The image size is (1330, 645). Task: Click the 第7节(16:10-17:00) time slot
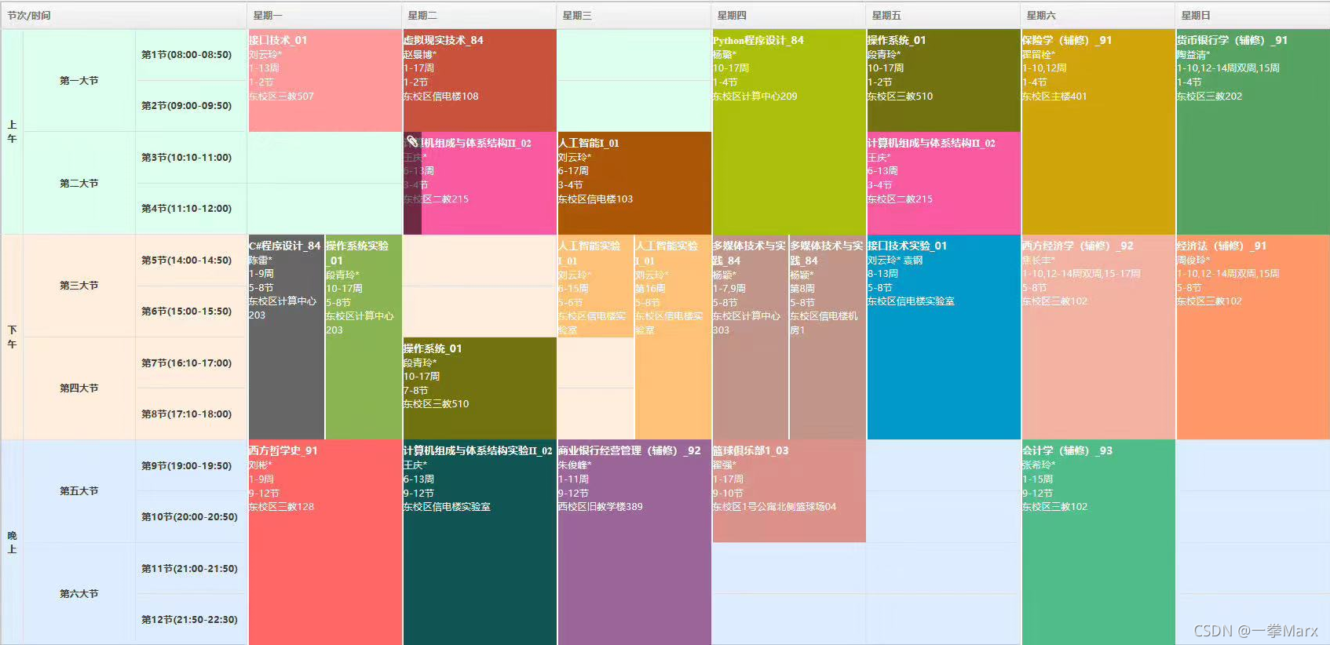point(187,363)
